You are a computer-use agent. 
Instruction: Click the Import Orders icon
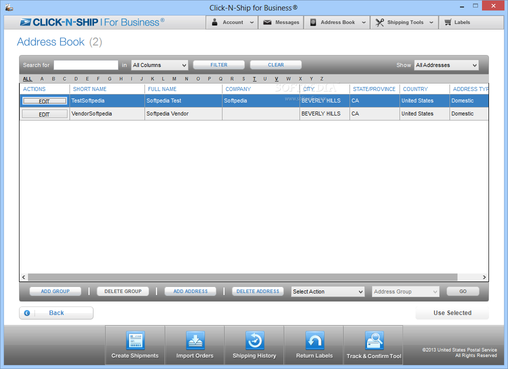tap(195, 340)
